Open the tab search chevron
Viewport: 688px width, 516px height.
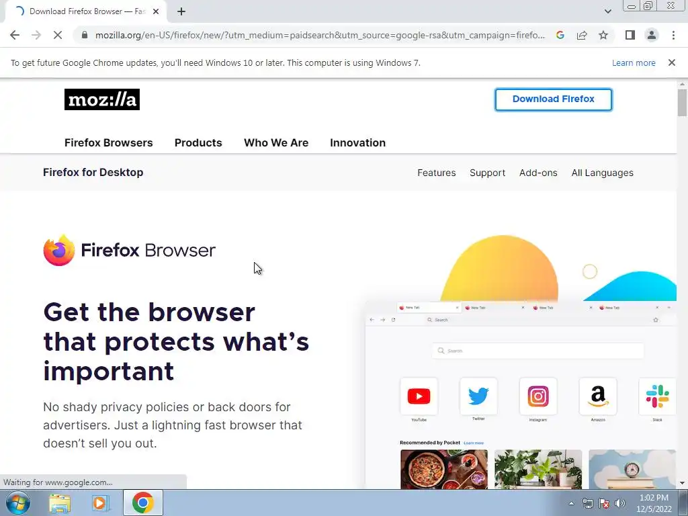pos(607,11)
